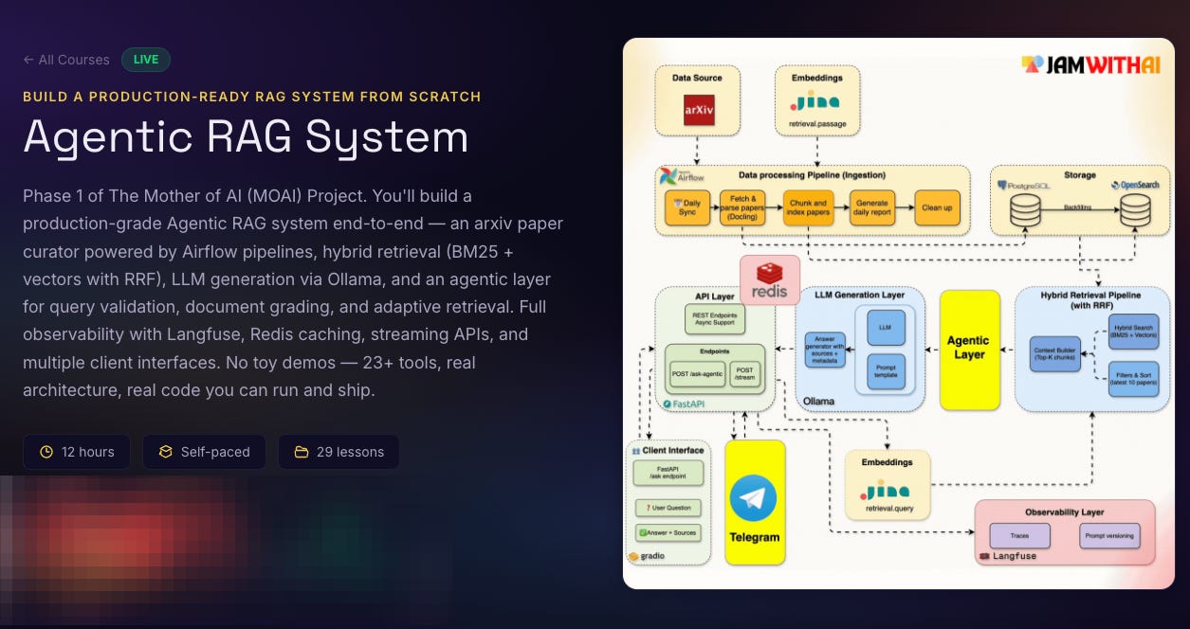Click the Ollama label

(x=819, y=402)
